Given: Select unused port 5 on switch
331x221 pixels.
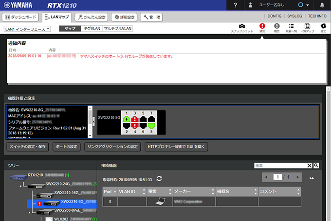Looking at the screenshot, I should coord(143,119).
